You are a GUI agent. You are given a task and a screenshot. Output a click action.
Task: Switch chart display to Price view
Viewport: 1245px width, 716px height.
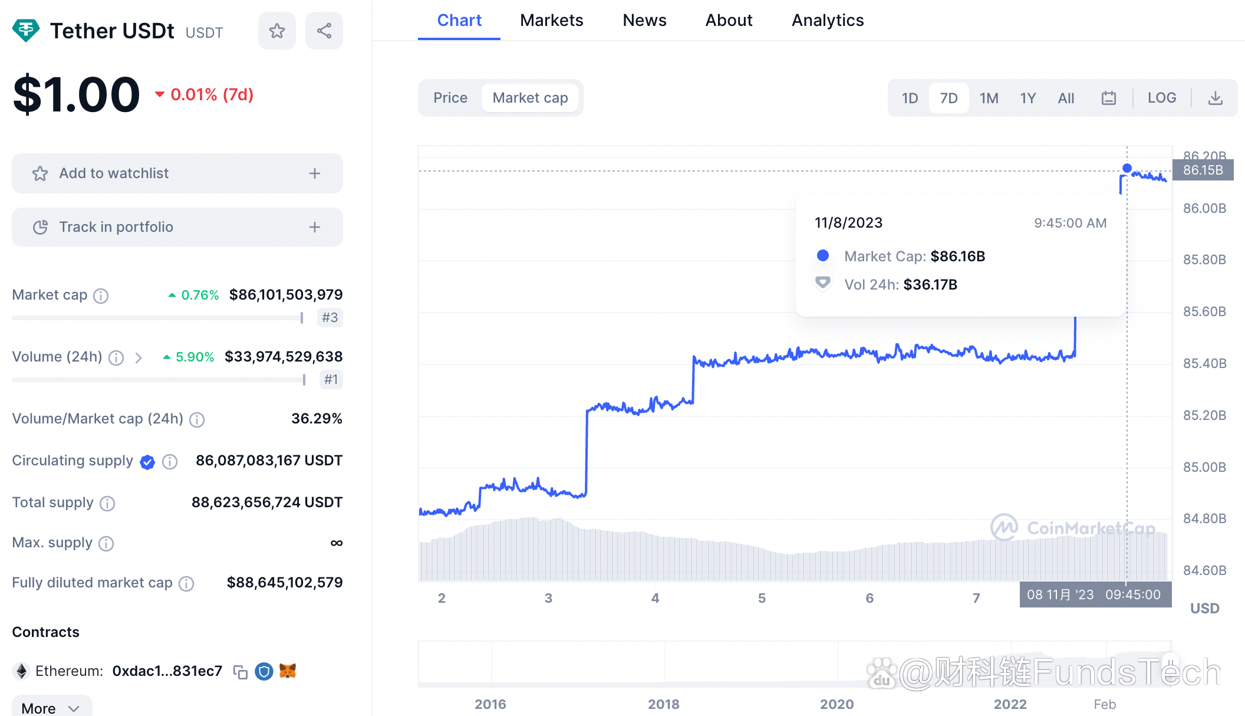pyautogui.click(x=449, y=97)
